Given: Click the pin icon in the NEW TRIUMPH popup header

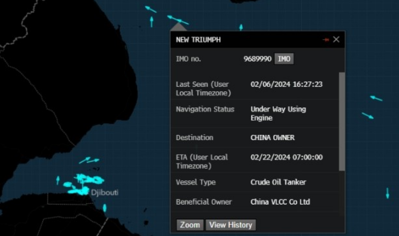Looking at the screenshot, I should click(x=326, y=40).
